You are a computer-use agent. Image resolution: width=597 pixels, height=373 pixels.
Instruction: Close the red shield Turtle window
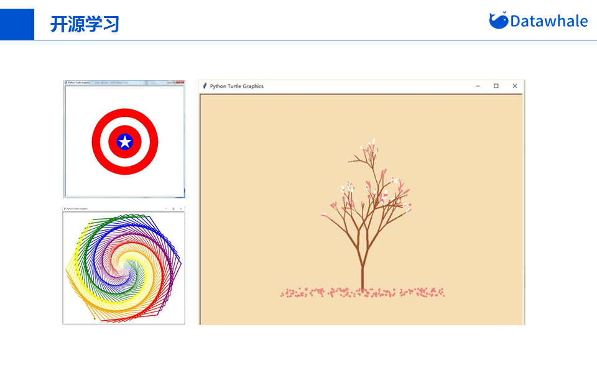181,82
